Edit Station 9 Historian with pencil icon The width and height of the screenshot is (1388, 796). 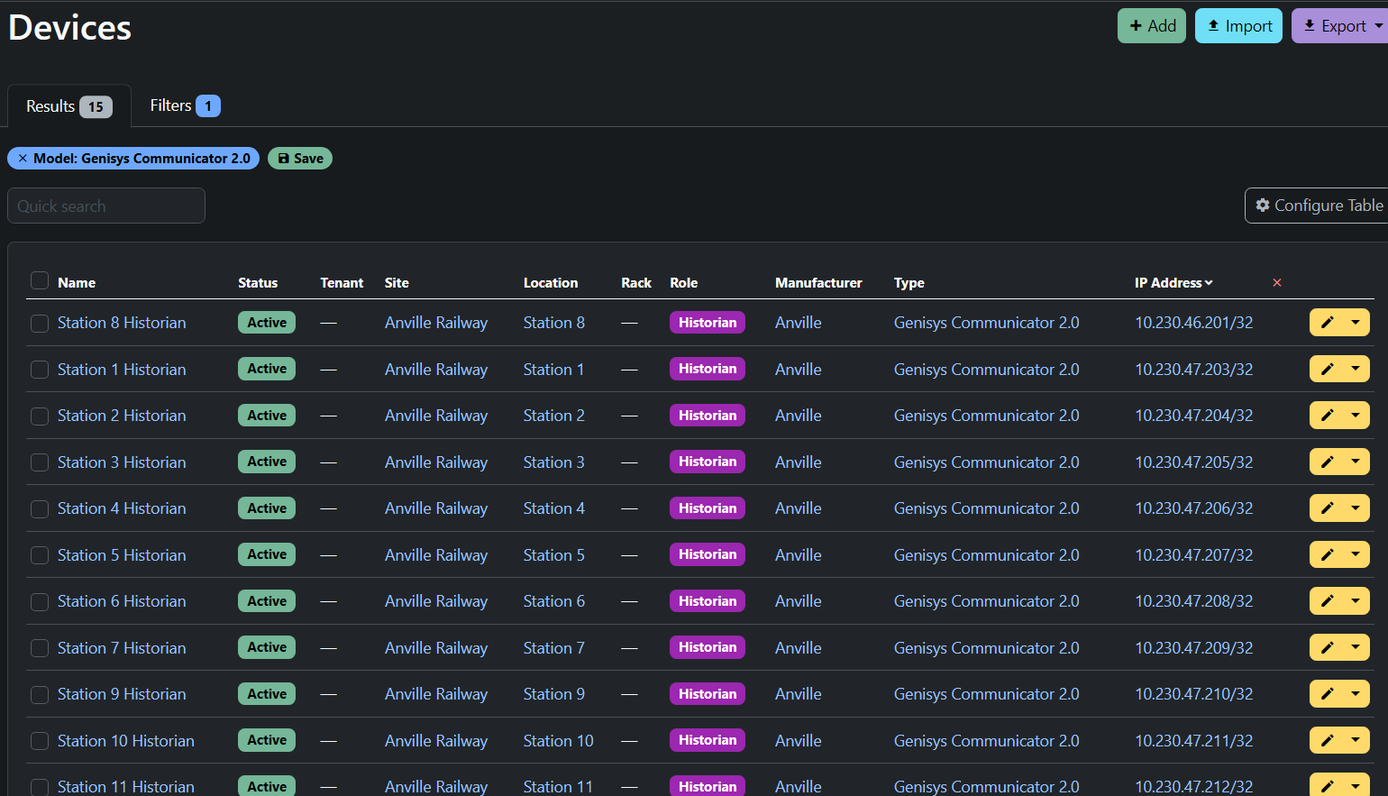point(1326,693)
